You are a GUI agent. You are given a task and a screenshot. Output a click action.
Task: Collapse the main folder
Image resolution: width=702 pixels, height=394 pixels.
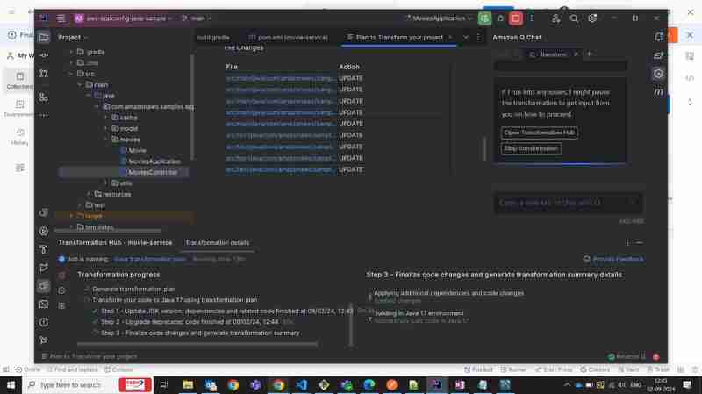pos(80,84)
